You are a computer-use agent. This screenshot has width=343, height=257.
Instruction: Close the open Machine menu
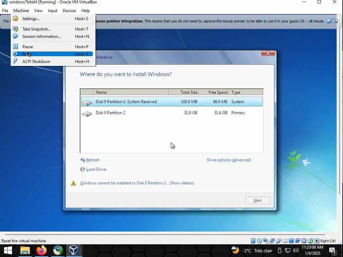[x=21, y=10]
